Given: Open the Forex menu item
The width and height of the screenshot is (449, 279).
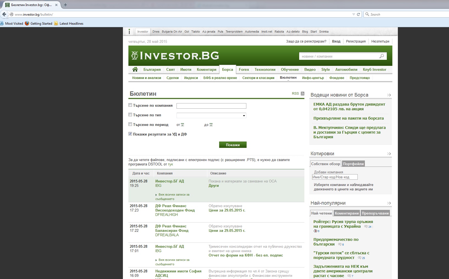Looking at the screenshot, I should (x=244, y=69).
